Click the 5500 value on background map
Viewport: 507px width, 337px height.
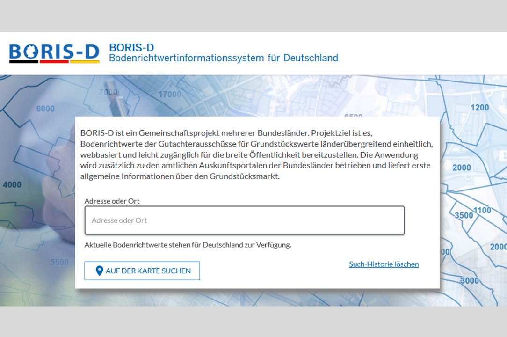(x=59, y=262)
